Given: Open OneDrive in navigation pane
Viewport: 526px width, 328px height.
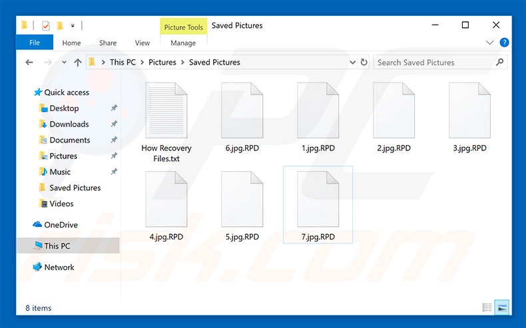Looking at the screenshot, I should pyautogui.click(x=61, y=225).
